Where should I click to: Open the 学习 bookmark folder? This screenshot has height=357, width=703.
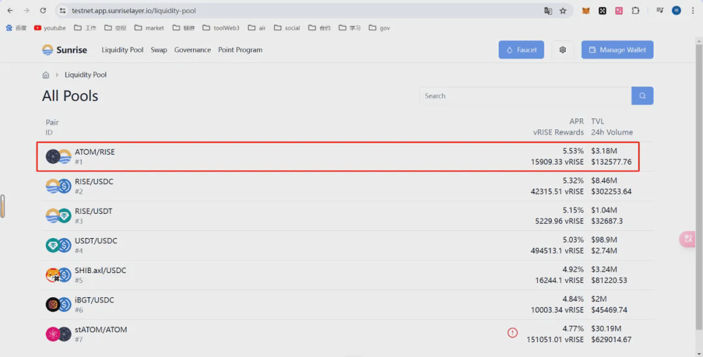[350, 28]
